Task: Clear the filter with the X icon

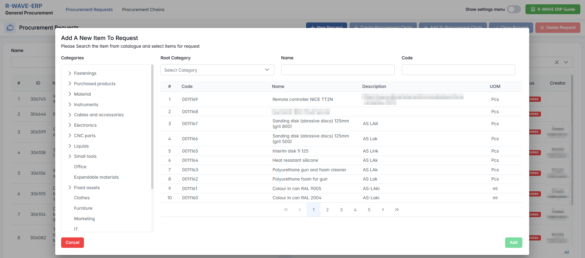Action: 557,62
